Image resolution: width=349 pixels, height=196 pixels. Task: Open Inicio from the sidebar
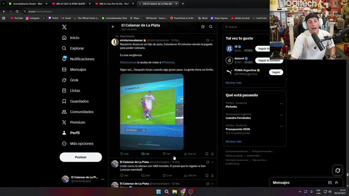[x=71, y=38]
